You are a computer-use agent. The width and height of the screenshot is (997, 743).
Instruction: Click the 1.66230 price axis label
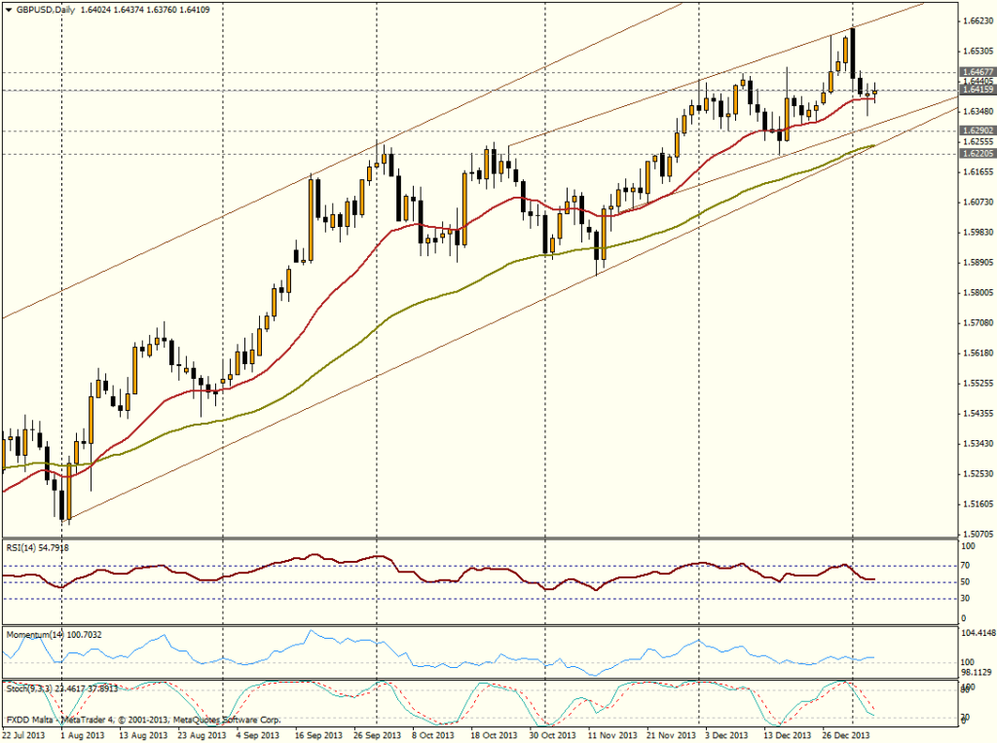tap(977, 19)
